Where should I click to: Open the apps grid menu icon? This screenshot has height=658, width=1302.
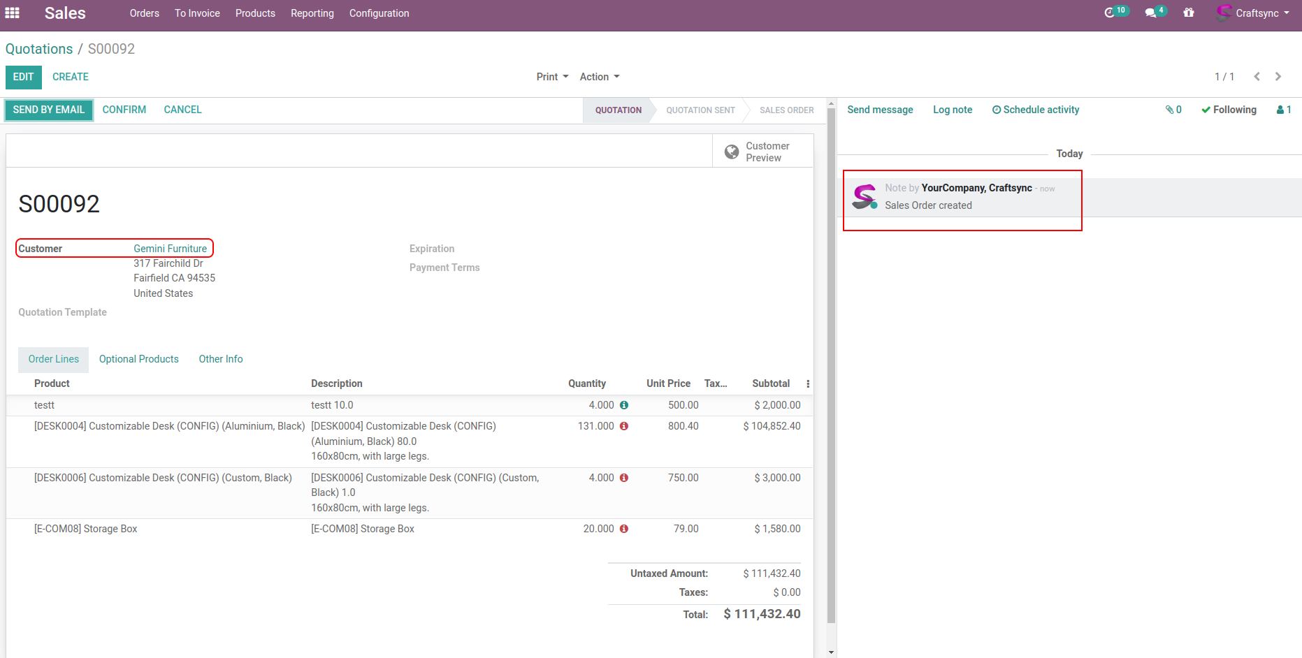point(12,13)
